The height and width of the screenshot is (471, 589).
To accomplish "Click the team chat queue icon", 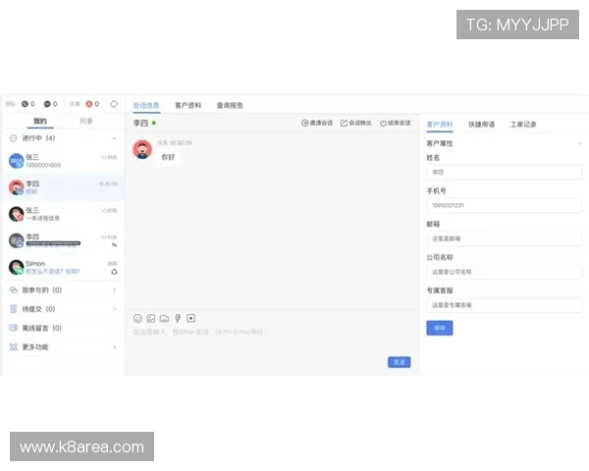I will pos(47,104).
